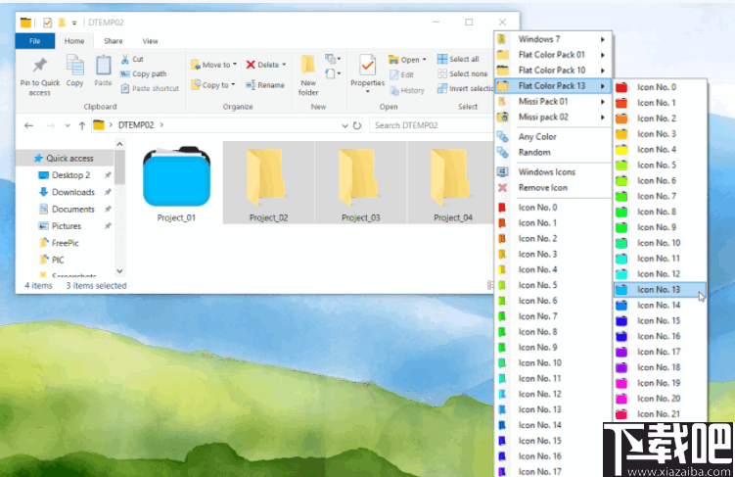Viewport: 735px width, 477px height.
Task: Click the Paste clipboard icon
Action: [103, 66]
